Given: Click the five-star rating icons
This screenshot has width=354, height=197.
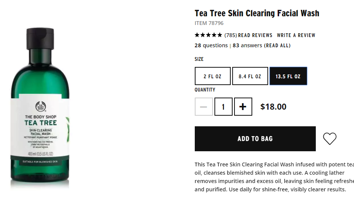Looking at the screenshot, I should [208, 35].
